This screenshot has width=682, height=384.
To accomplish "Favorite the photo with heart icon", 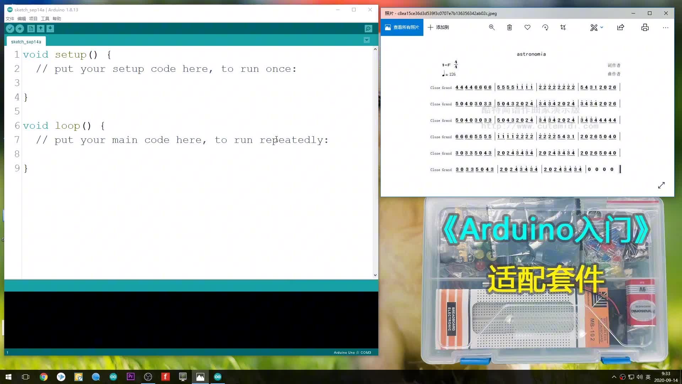I will point(527,27).
